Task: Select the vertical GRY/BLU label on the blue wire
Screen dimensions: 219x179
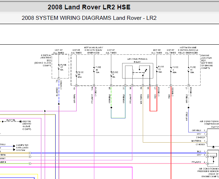Action: 186,116
